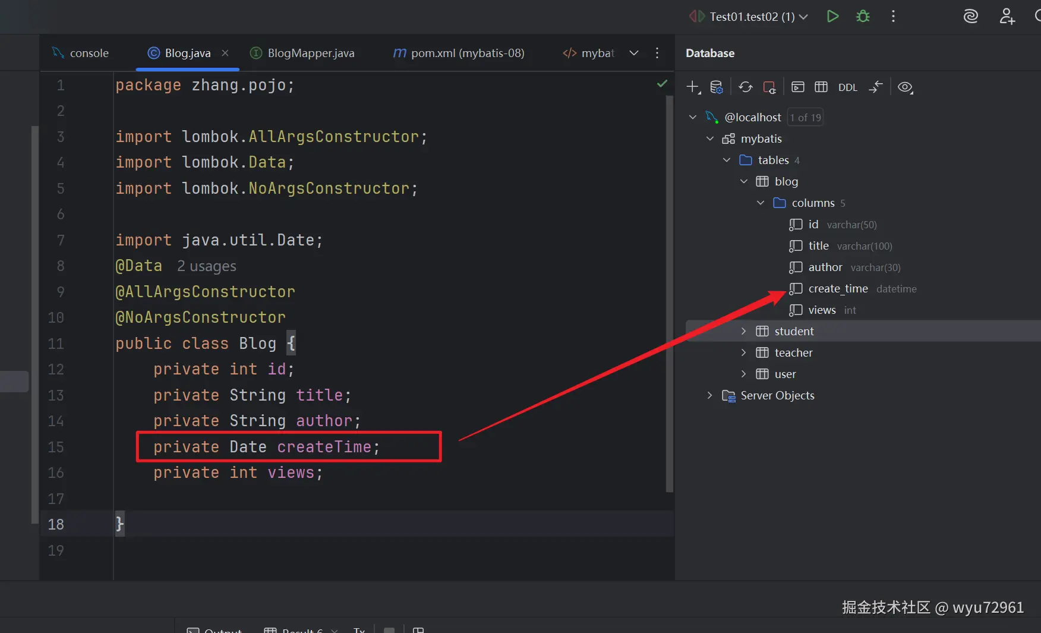The image size is (1041, 633).
Task: Open the AI Assistant swirl icon
Action: point(970,16)
